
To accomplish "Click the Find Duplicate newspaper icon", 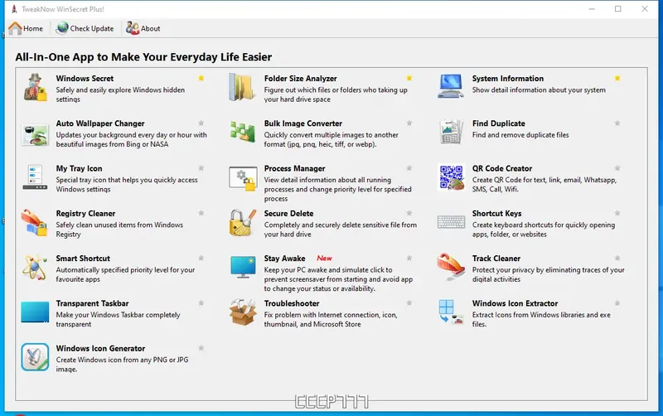I will 451,132.
